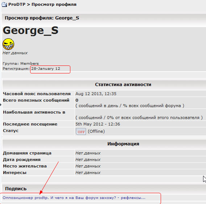Click the Информация section header
206x204 pixels.
123,144
